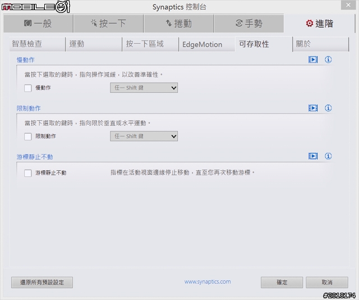Click the 還原所有預設設定 button

click(x=42, y=283)
